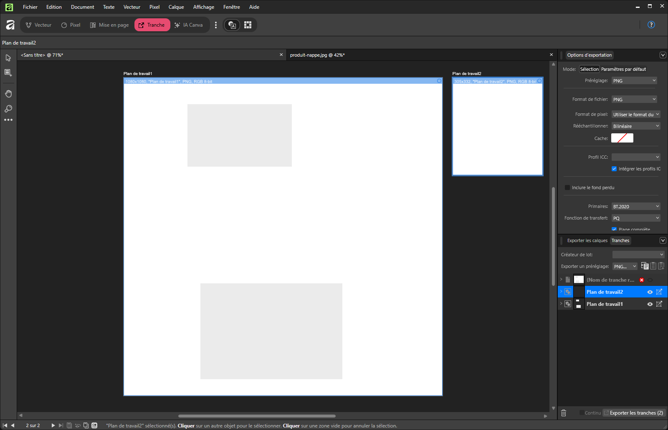Hide the Plan de travail1 slice
This screenshot has height=430, width=668.
pyautogui.click(x=650, y=304)
